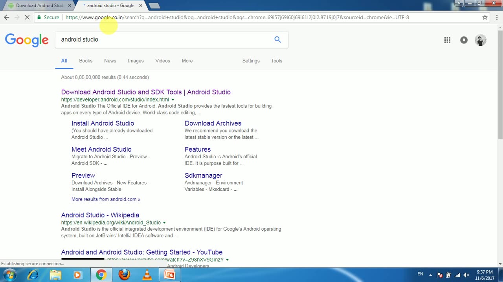The height and width of the screenshot is (282, 503).
Task: Click the EN language indicator
Action: [420, 274]
